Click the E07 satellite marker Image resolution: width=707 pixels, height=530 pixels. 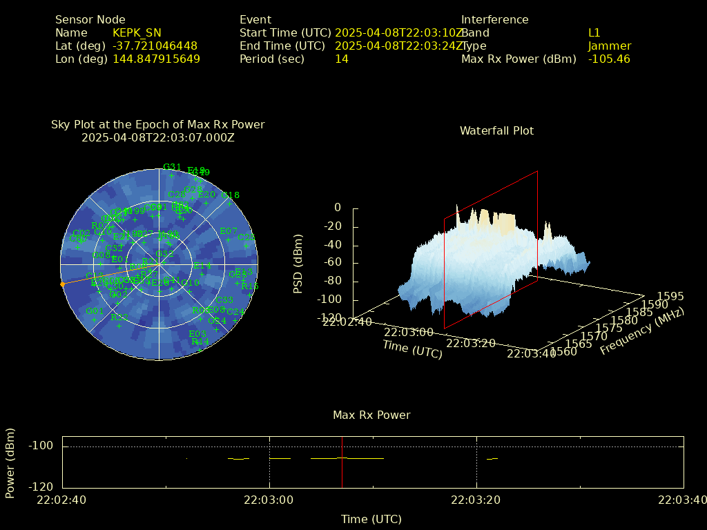228,239
